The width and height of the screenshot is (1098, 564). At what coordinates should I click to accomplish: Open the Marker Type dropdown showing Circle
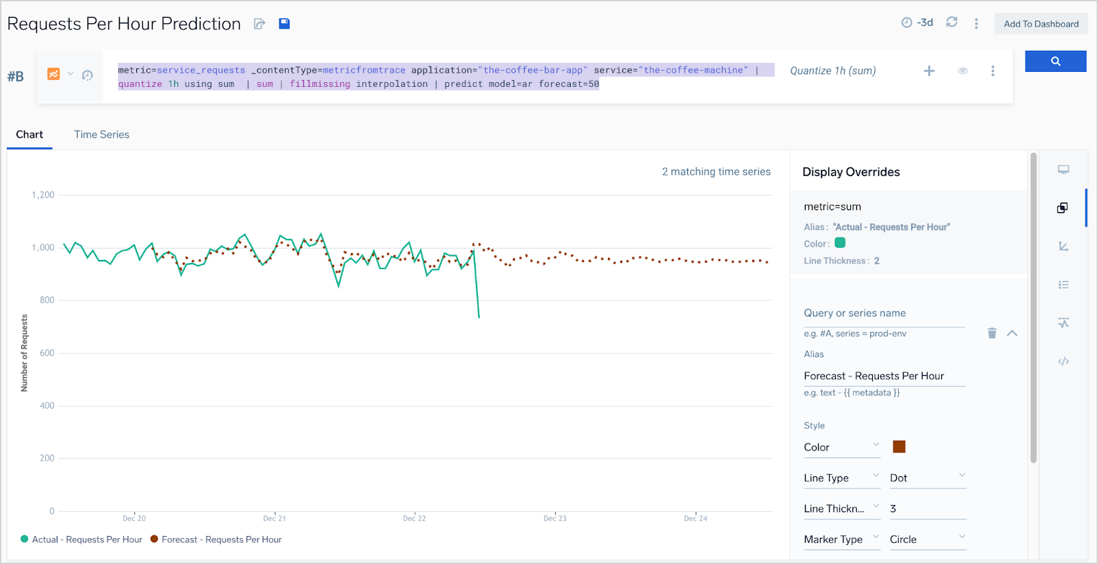(x=927, y=539)
